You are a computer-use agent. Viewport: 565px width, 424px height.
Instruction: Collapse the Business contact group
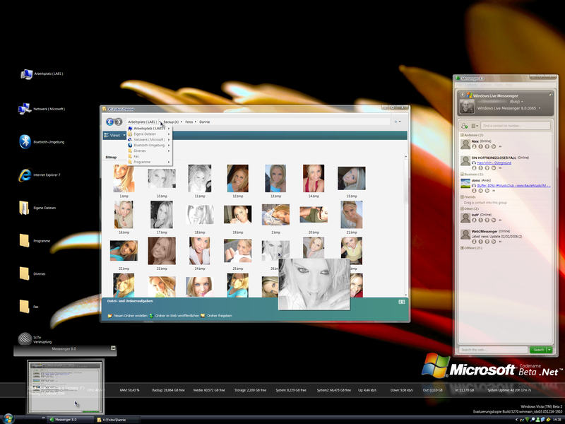click(462, 174)
